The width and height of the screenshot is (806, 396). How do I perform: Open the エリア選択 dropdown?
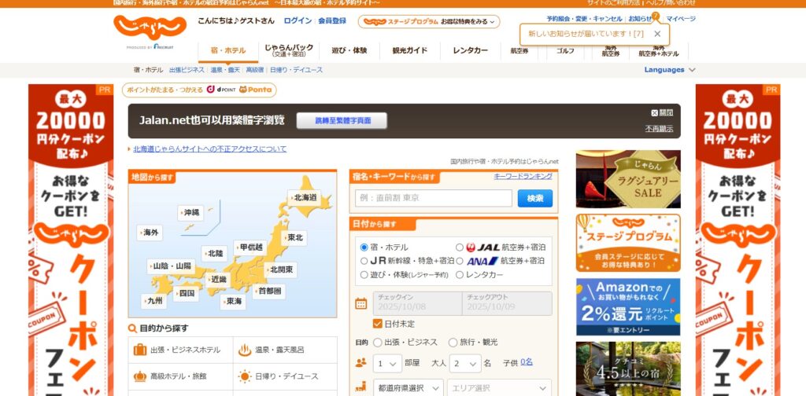click(x=499, y=388)
